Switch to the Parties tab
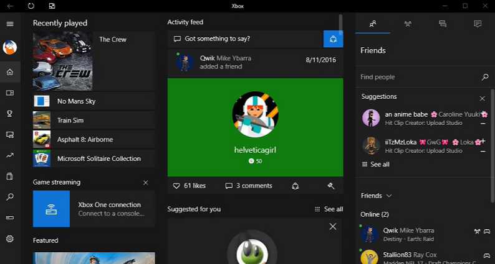Screen dimensions: 495x264 [x=408, y=24]
